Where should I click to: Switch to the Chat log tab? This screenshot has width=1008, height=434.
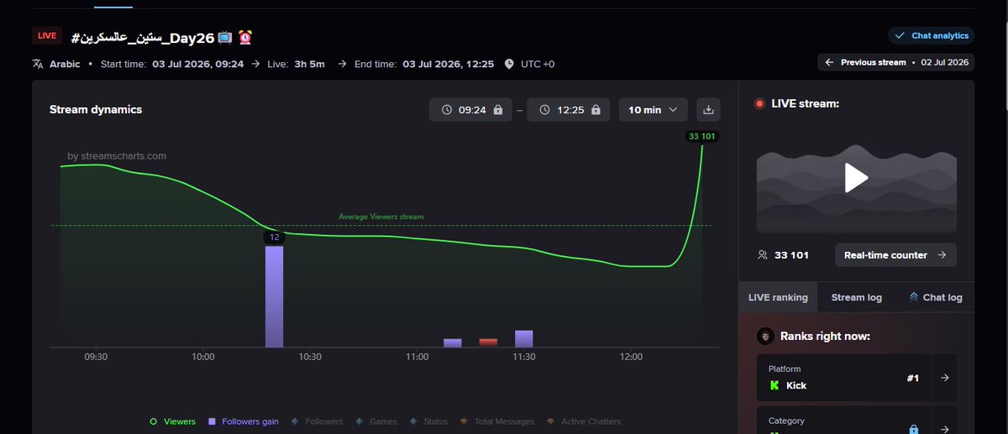click(935, 297)
